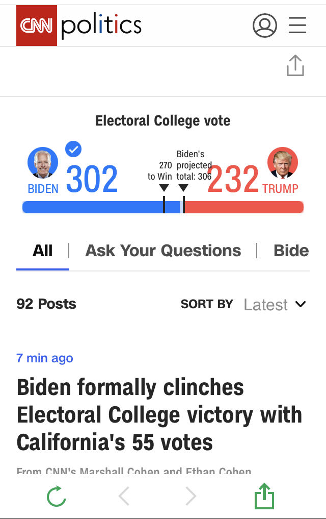Click the CNN logo
Viewport: 326px width, 519px height.
pyautogui.click(x=37, y=26)
